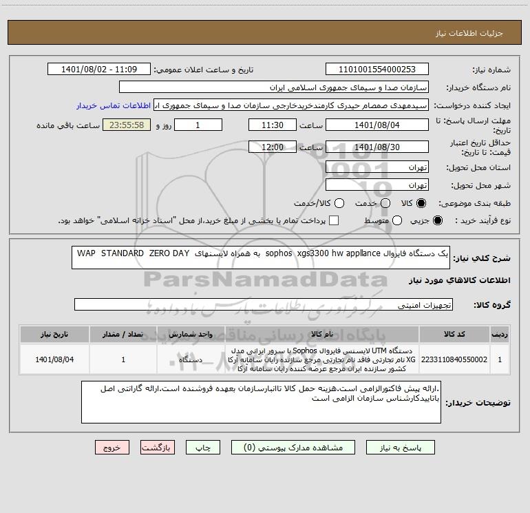Click the شرح کلی نیاز label
Screen dimensions: 530x513
tap(481, 258)
